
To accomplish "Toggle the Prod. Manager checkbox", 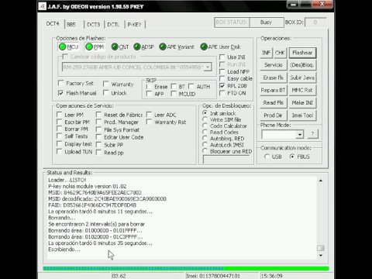I will pyautogui.click(x=98, y=122).
